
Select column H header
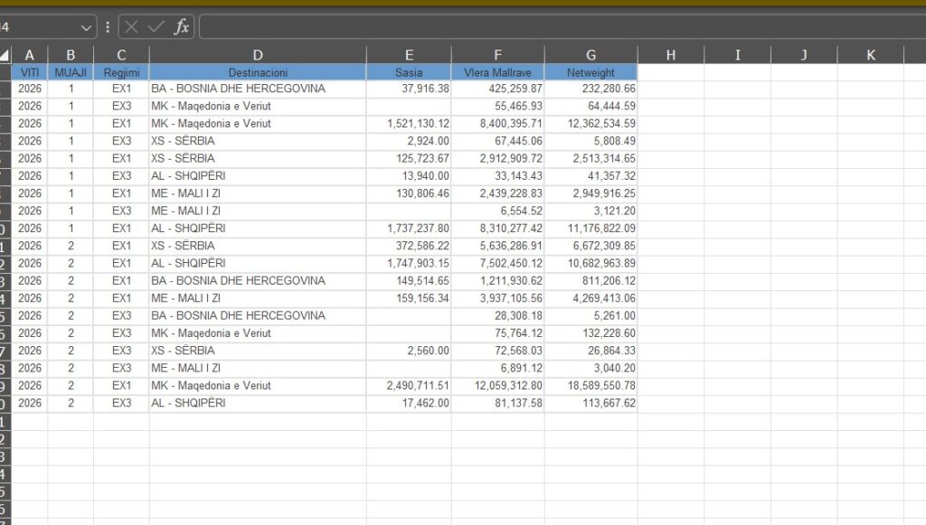pos(670,55)
